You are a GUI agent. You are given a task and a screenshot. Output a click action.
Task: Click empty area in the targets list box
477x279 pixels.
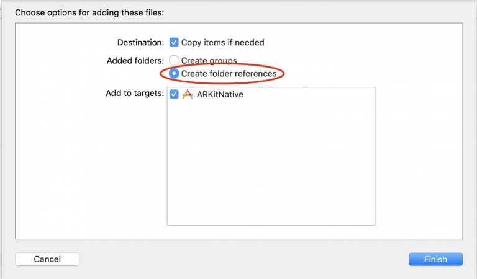(271, 167)
